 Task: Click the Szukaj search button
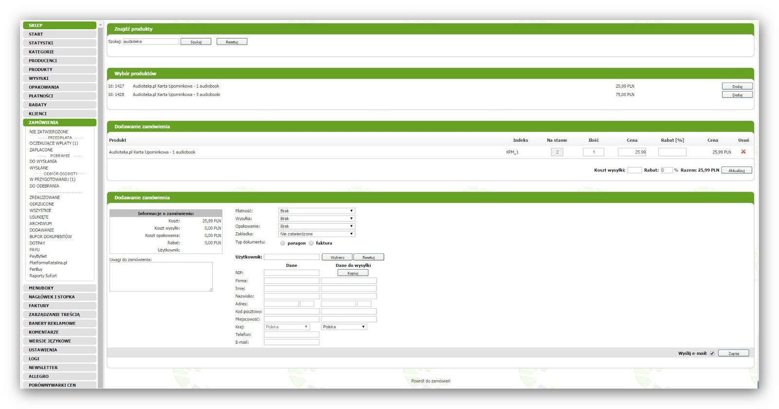(196, 42)
